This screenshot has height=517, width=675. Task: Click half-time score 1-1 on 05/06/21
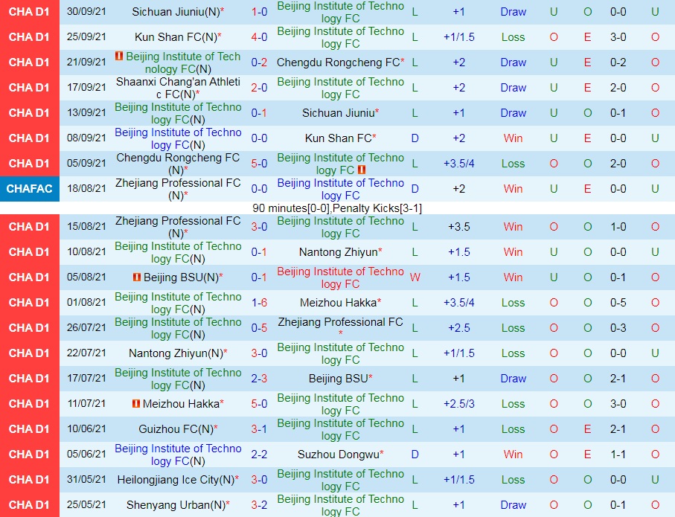pyautogui.click(x=618, y=455)
